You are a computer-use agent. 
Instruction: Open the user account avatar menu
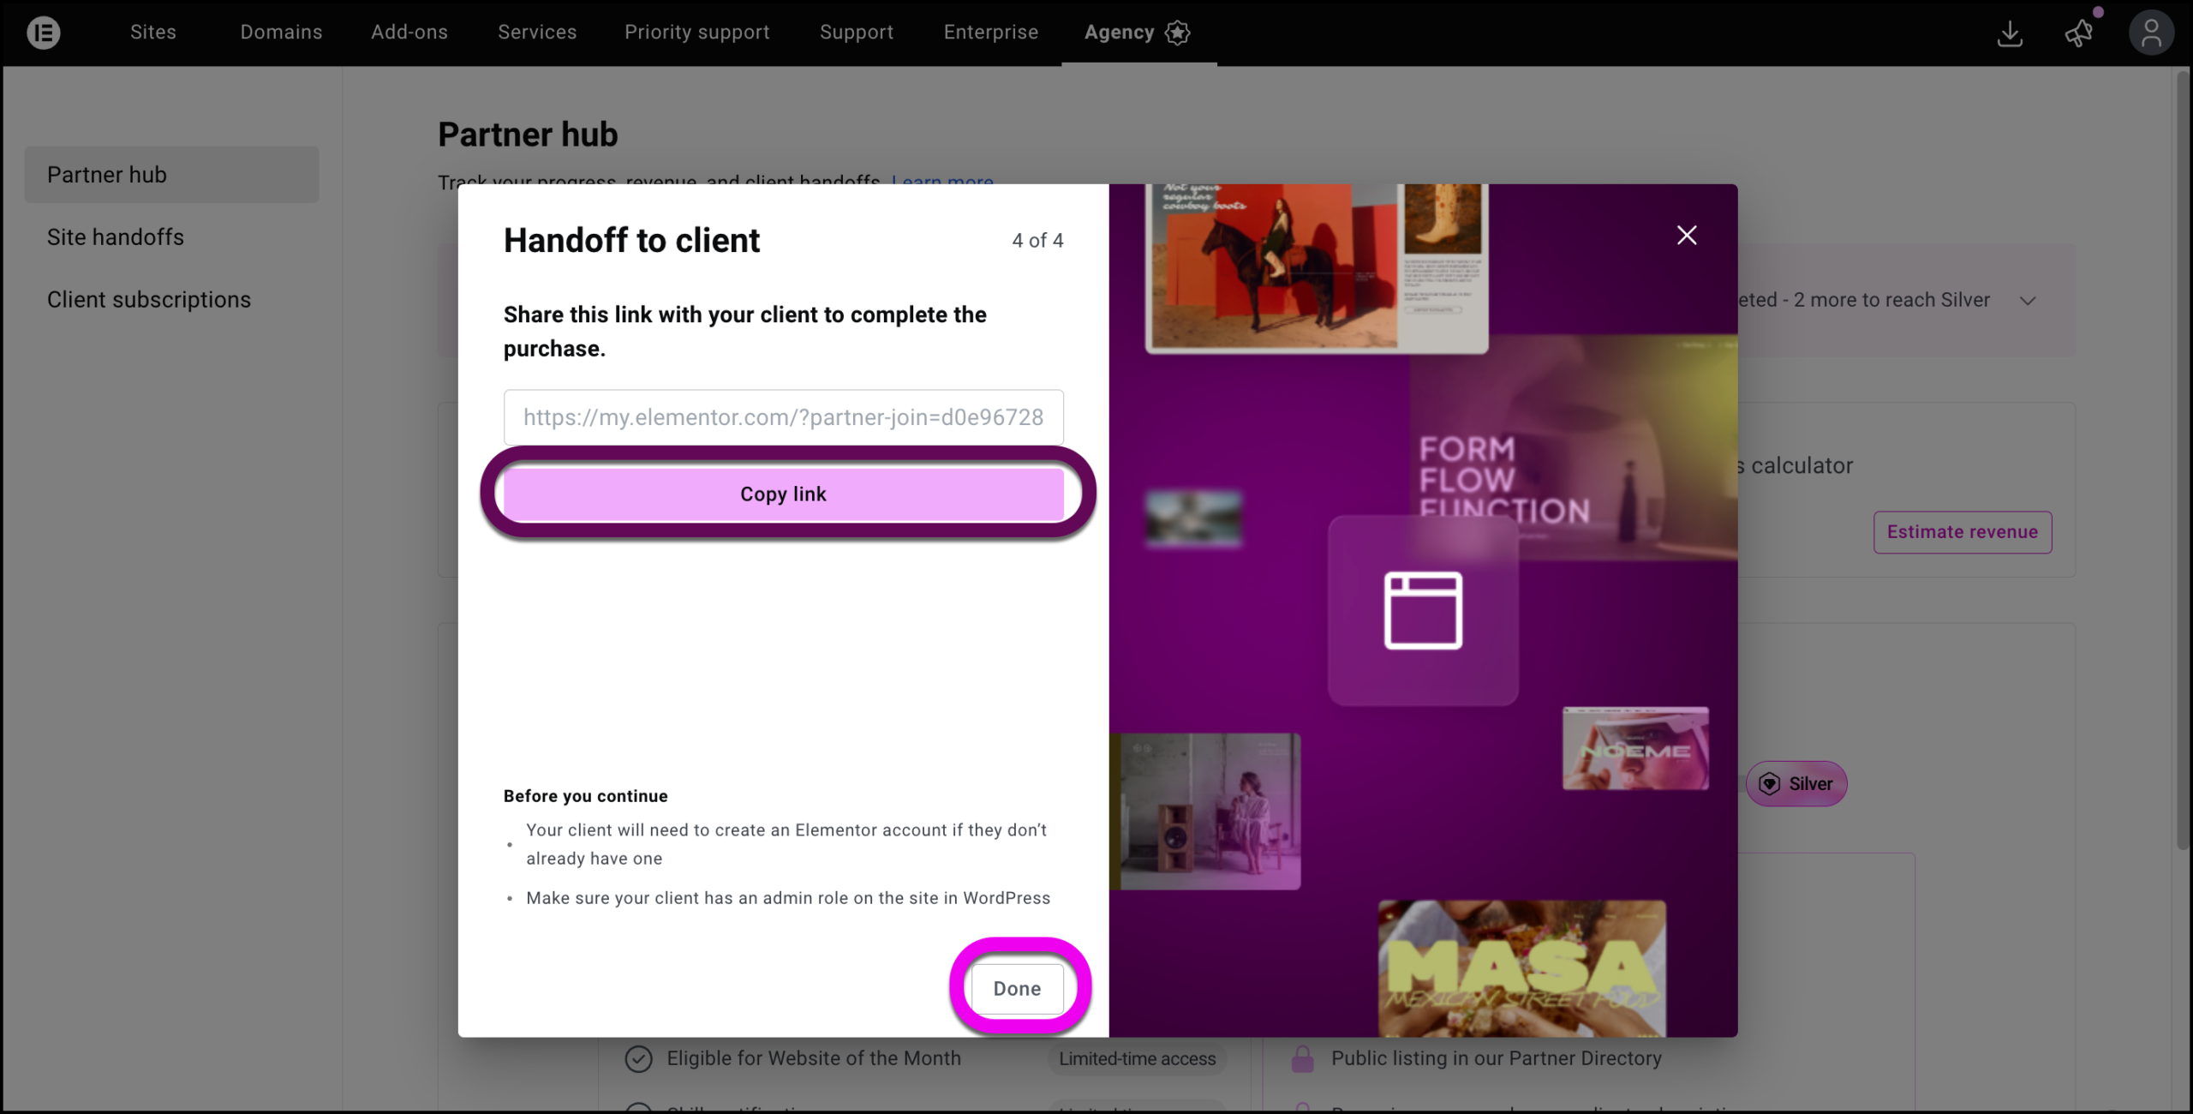(2151, 33)
